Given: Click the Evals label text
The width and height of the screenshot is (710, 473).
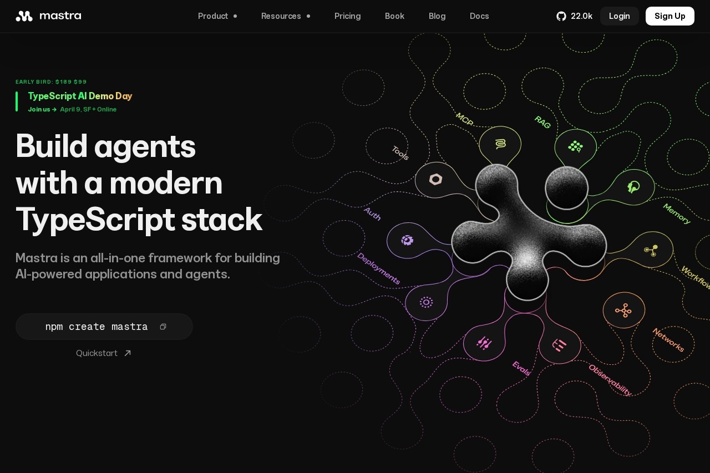Looking at the screenshot, I should (521, 368).
